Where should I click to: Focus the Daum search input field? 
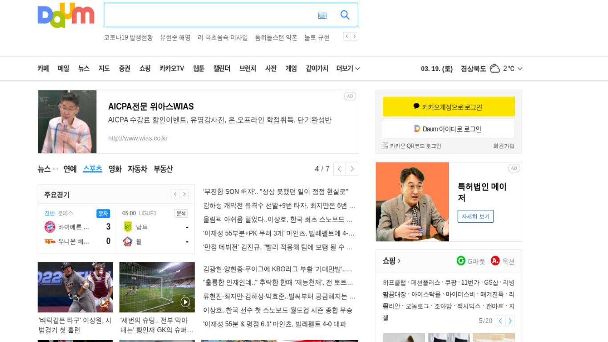[x=209, y=15]
